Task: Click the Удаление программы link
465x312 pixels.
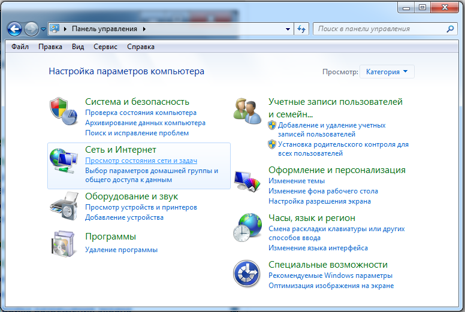Action: (x=121, y=250)
